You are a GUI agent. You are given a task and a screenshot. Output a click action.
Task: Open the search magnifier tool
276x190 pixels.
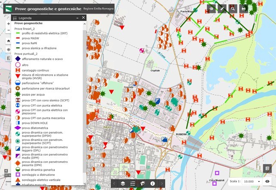(x=233, y=8)
